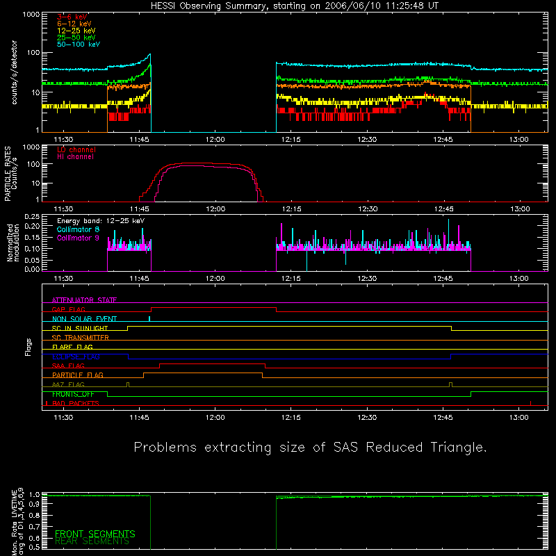
Task: Select the 6-12 keV legend label
Action: pos(74,24)
